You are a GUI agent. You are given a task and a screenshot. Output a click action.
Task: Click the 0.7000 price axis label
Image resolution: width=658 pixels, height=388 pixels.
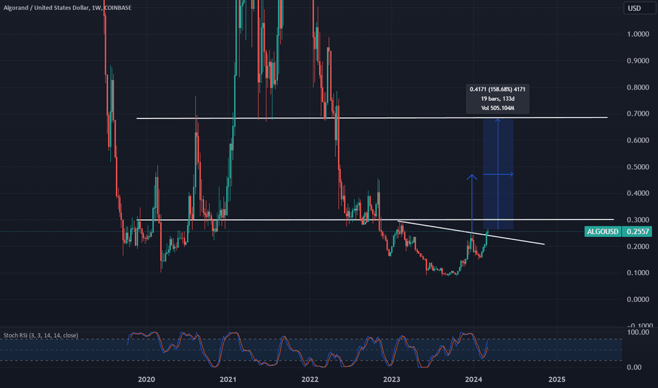638,114
